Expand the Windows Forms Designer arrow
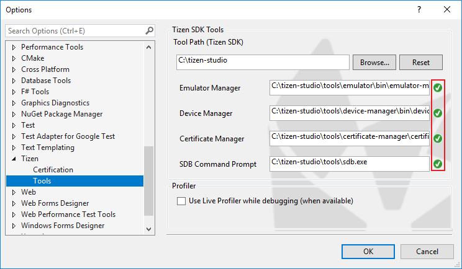Viewport: 462px width, 269px height. click(x=14, y=226)
